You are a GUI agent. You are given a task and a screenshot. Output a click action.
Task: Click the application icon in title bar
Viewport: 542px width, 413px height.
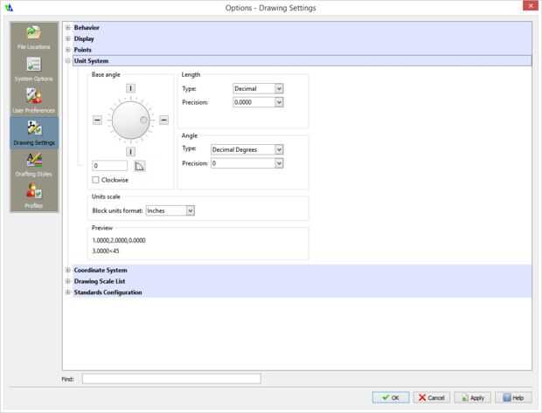(9, 8)
